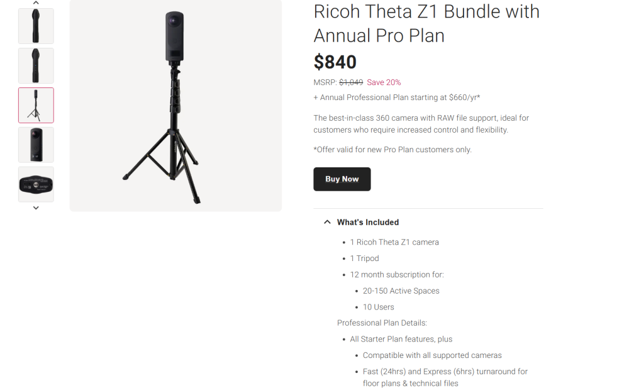Select the front-view camera lens thumbnail
Viewport: 629px width, 390px height.
(x=36, y=145)
